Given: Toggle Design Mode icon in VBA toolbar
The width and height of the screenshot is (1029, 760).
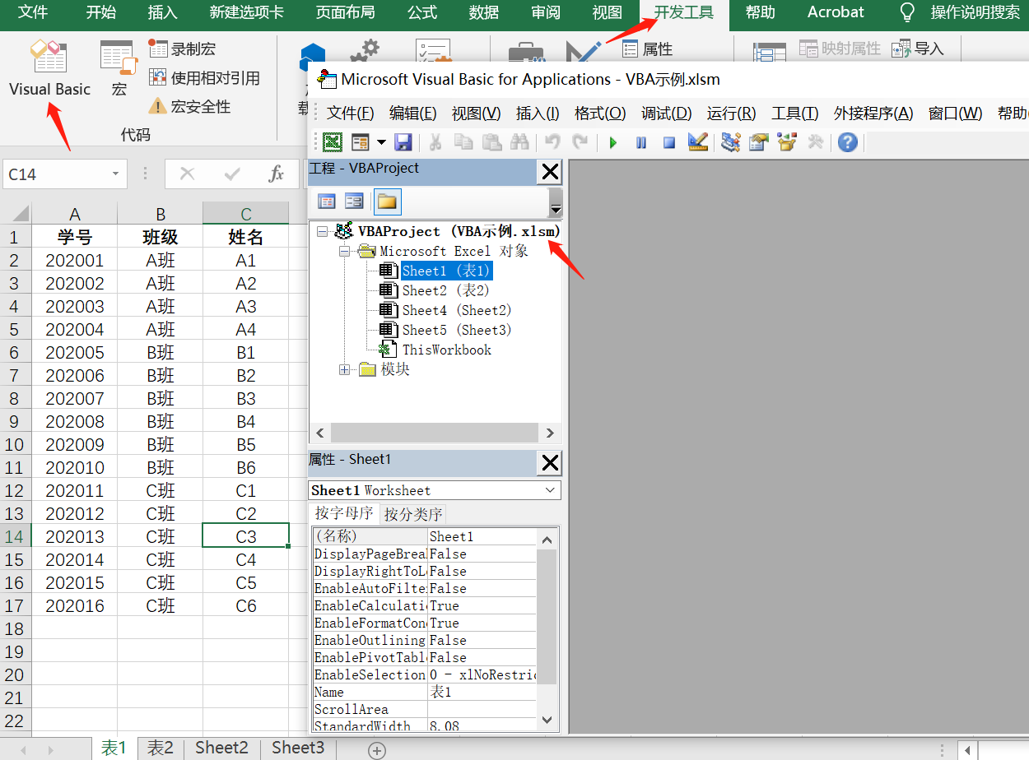Looking at the screenshot, I should [x=697, y=142].
